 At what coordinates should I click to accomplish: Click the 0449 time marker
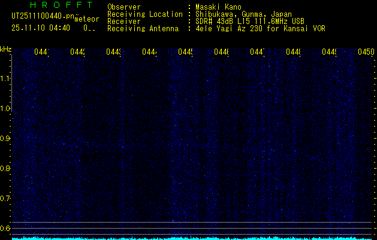tap(329, 52)
